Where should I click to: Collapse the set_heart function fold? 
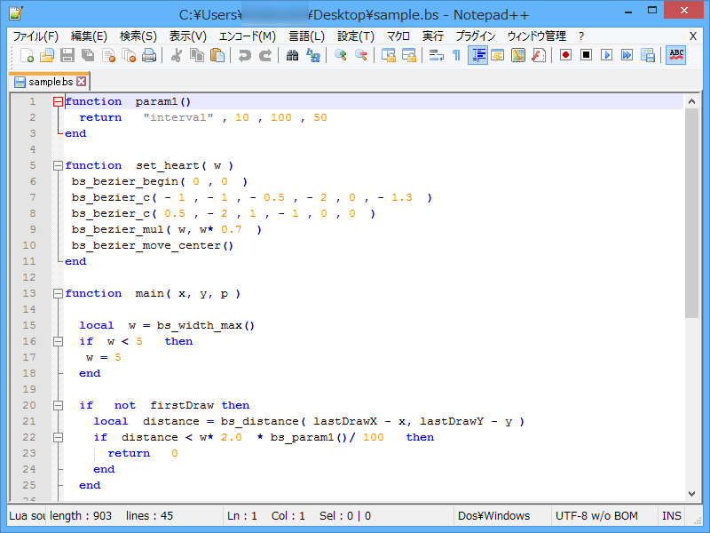coord(59,164)
